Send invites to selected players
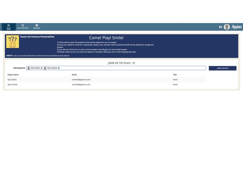Screen dimensions: 243x173 tap(222, 68)
